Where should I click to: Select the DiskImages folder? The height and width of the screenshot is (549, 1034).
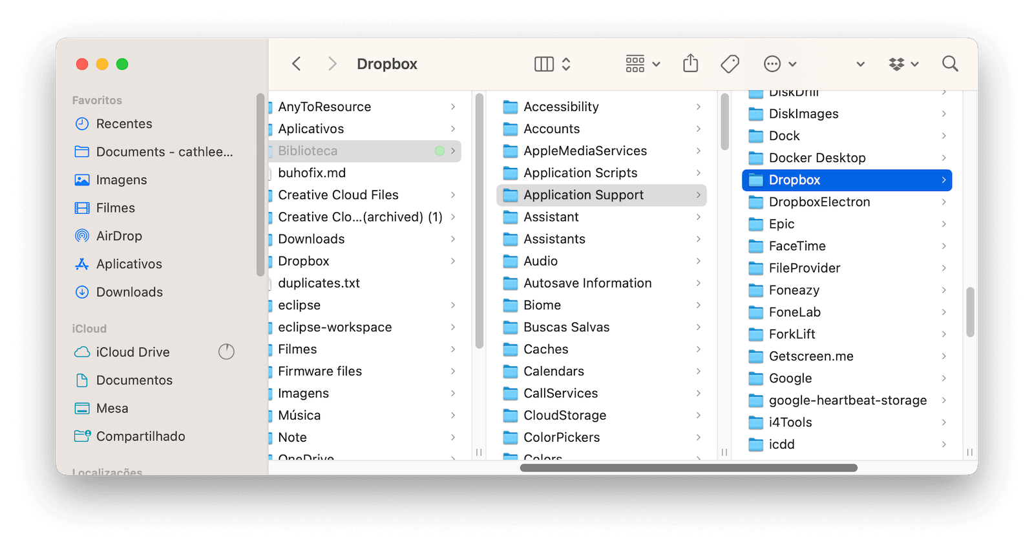847,114
